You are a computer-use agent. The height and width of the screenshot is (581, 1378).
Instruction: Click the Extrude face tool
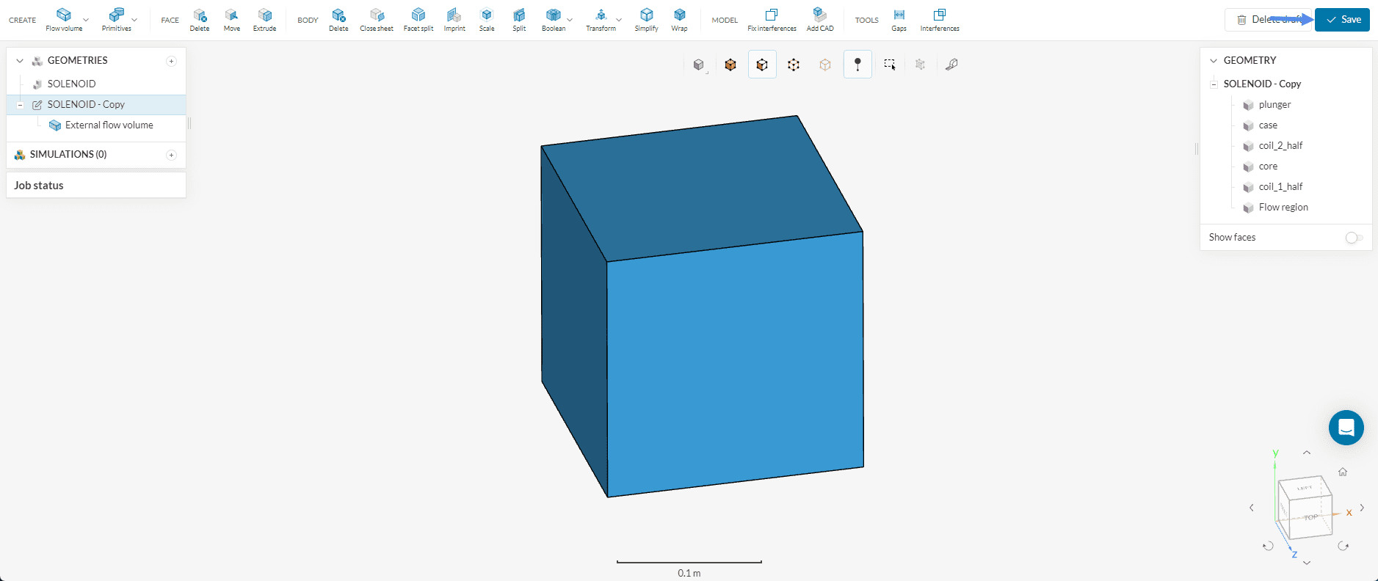coord(264,19)
